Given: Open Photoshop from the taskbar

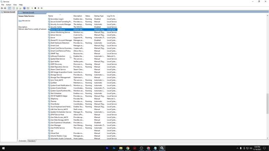Looking at the screenshot, I should [114, 148].
